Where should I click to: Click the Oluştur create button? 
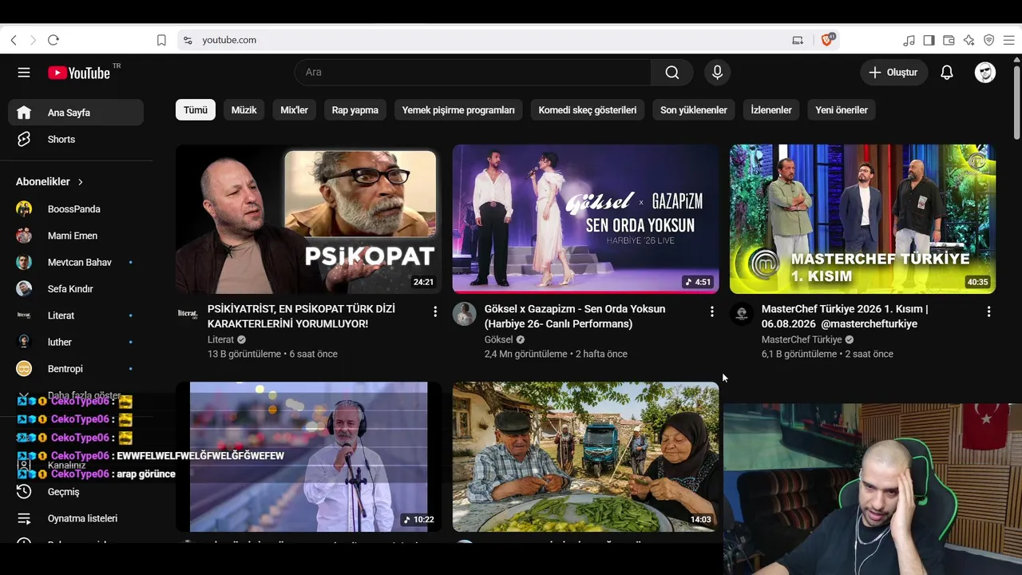click(894, 73)
